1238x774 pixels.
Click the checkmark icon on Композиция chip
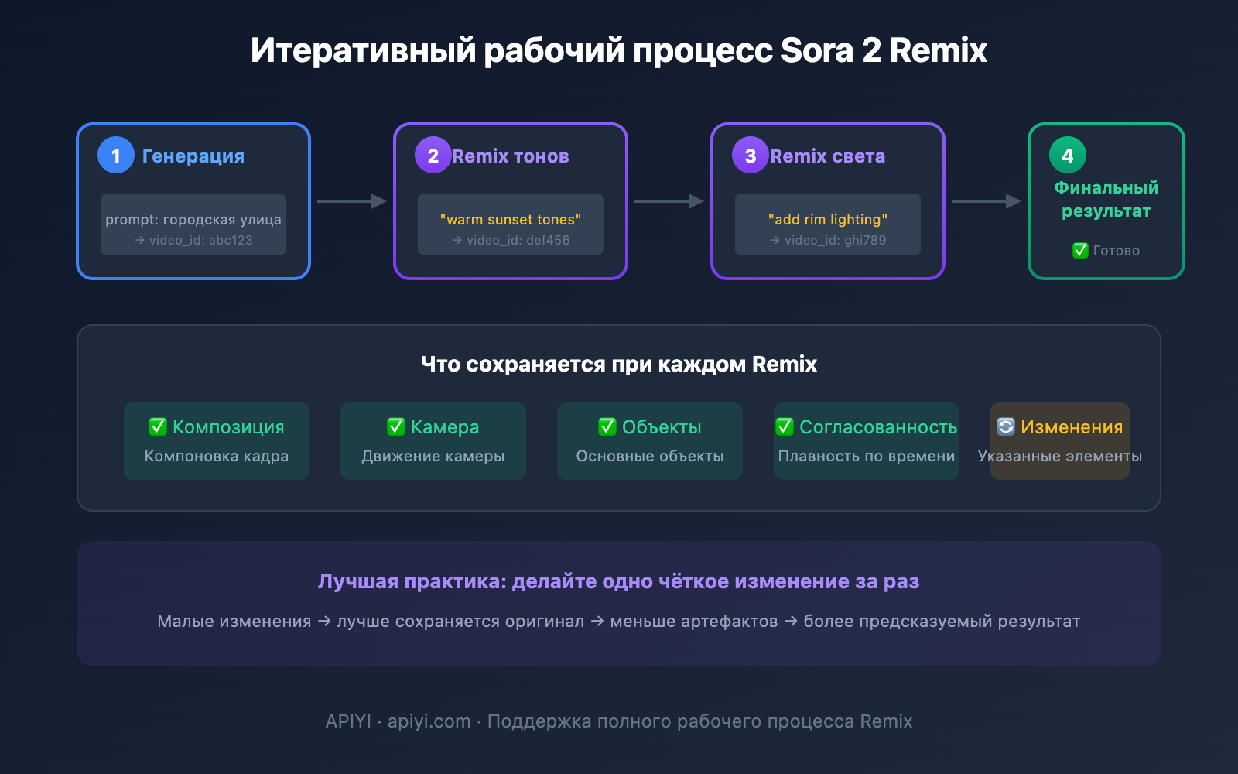coord(156,426)
